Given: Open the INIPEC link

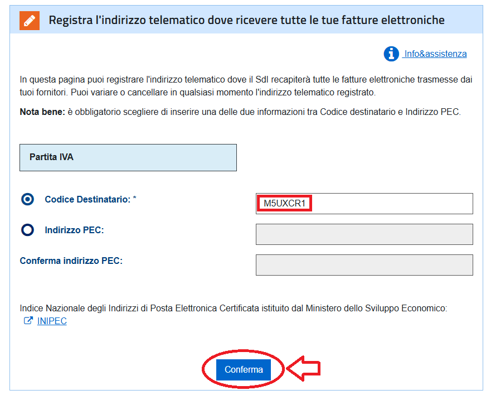Looking at the screenshot, I should click(52, 321).
